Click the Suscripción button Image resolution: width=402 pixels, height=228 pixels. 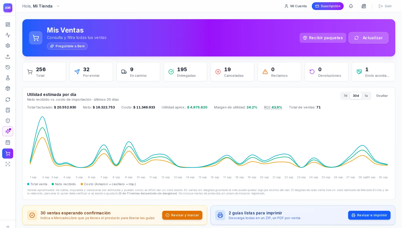[x=328, y=6]
